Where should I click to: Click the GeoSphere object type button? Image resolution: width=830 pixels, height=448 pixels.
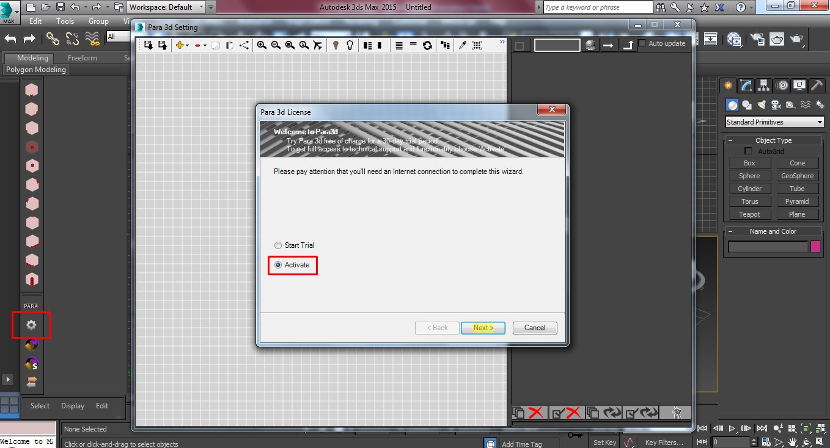coord(797,176)
